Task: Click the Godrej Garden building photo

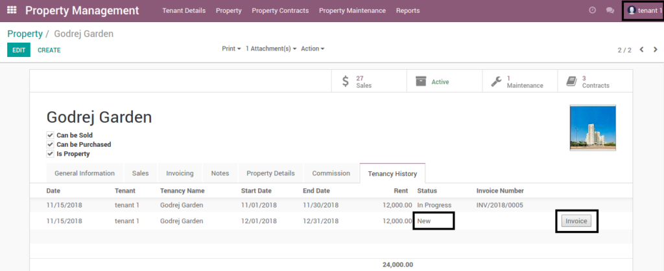Action: [593, 128]
